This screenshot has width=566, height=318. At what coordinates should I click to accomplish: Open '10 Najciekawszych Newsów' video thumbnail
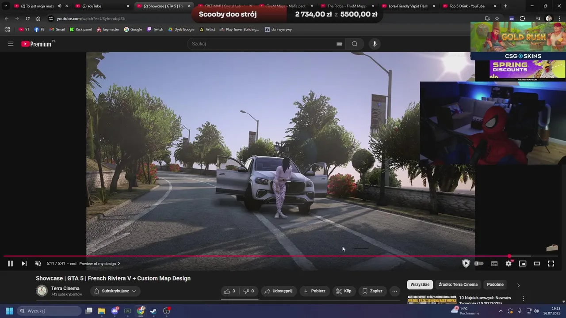click(432, 299)
